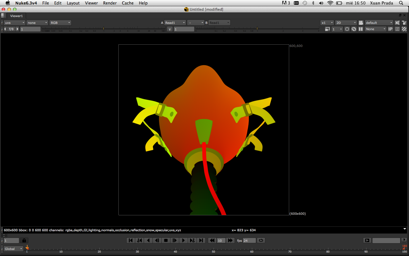Open the 2D view mode dropdown
This screenshot has width=409, height=256.
click(x=346, y=23)
